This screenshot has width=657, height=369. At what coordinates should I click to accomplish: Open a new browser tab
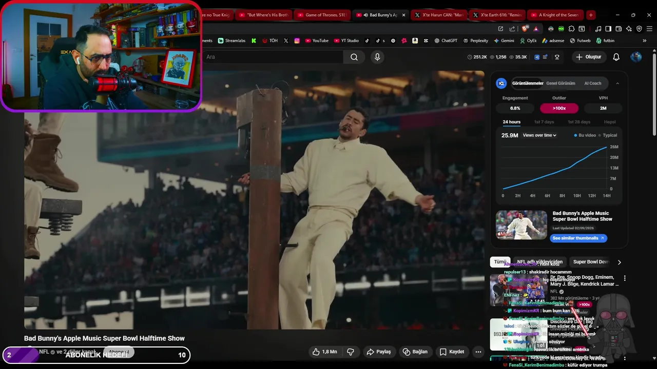591,15
